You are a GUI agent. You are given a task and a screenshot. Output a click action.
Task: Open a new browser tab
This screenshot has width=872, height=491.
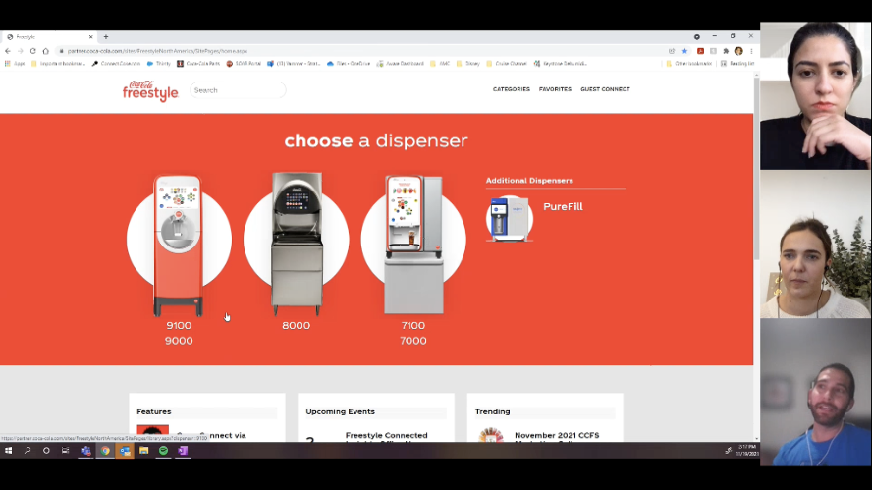106,37
